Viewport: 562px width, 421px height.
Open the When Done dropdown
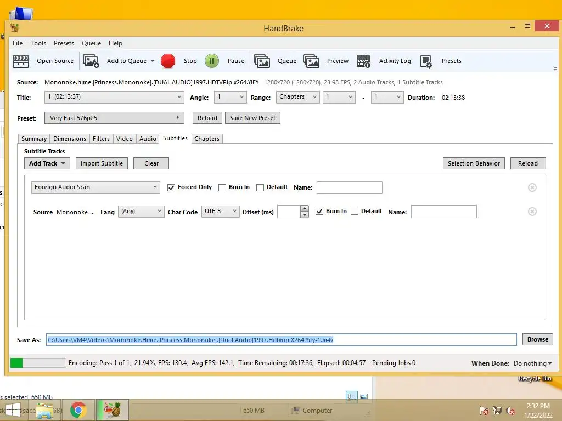532,363
